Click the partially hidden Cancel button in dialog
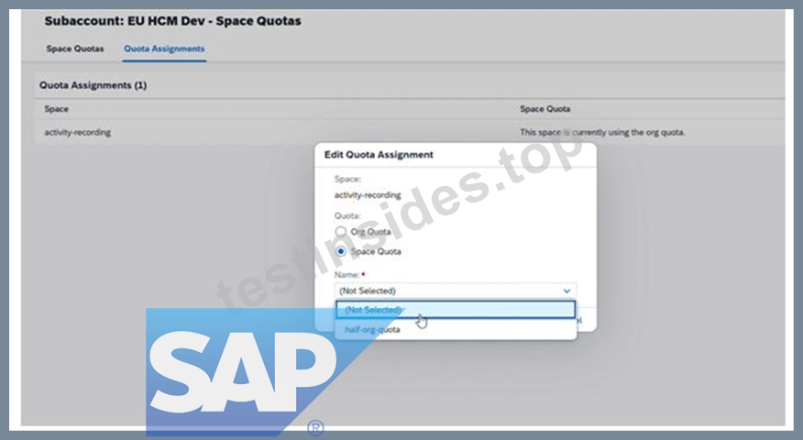 tap(579, 320)
